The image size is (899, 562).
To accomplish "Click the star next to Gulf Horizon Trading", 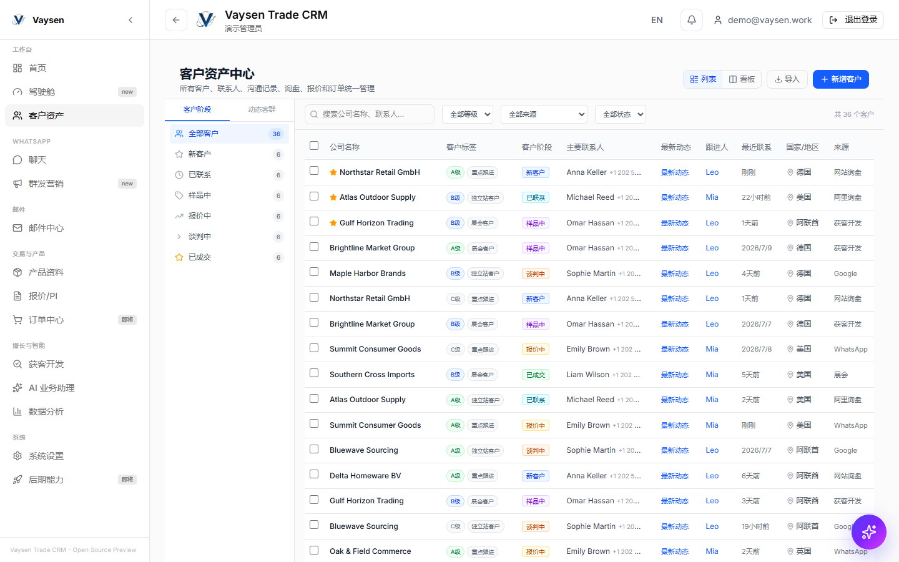I will [333, 223].
